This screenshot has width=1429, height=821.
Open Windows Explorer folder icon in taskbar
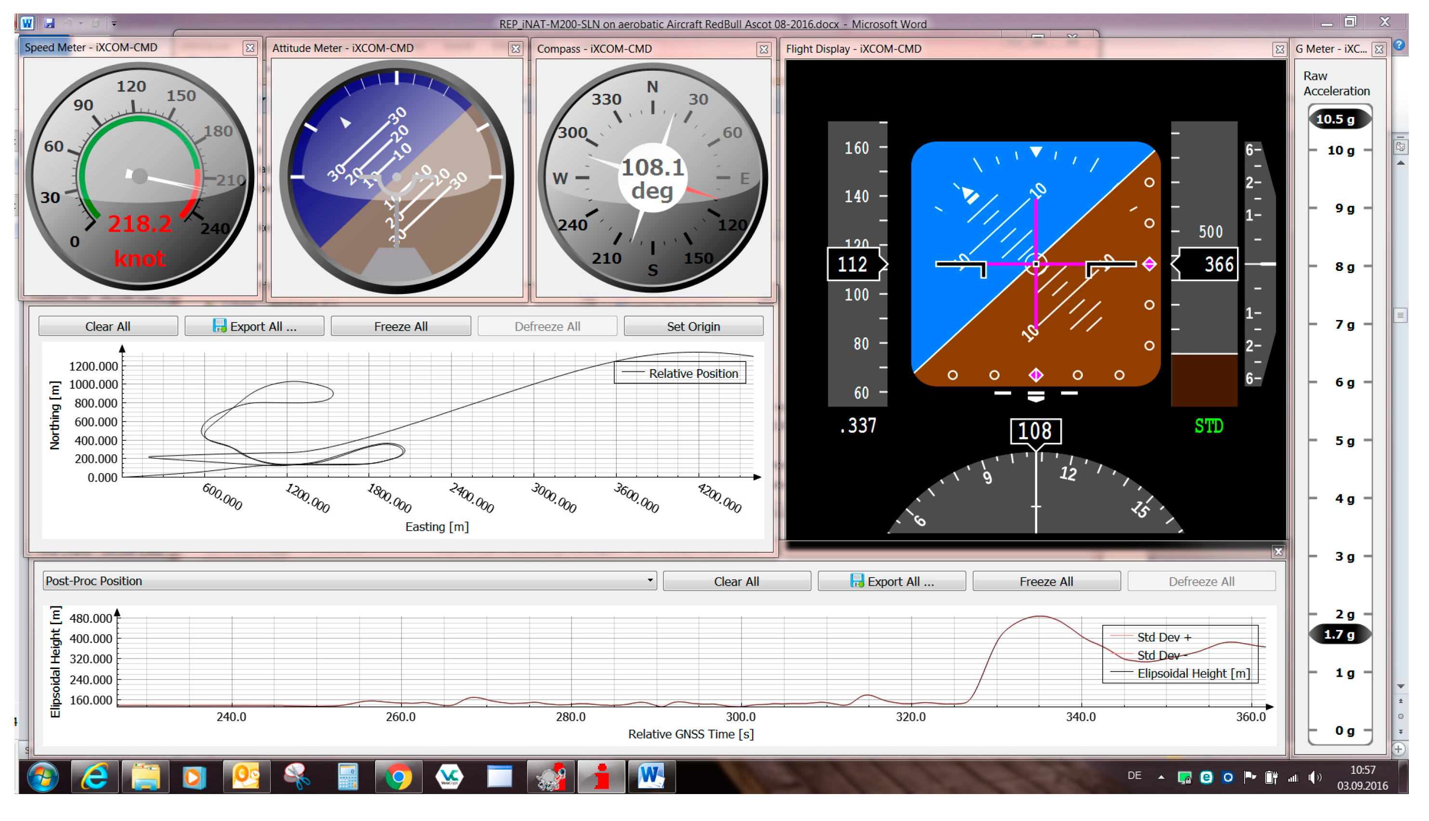(x=145, y=777)
